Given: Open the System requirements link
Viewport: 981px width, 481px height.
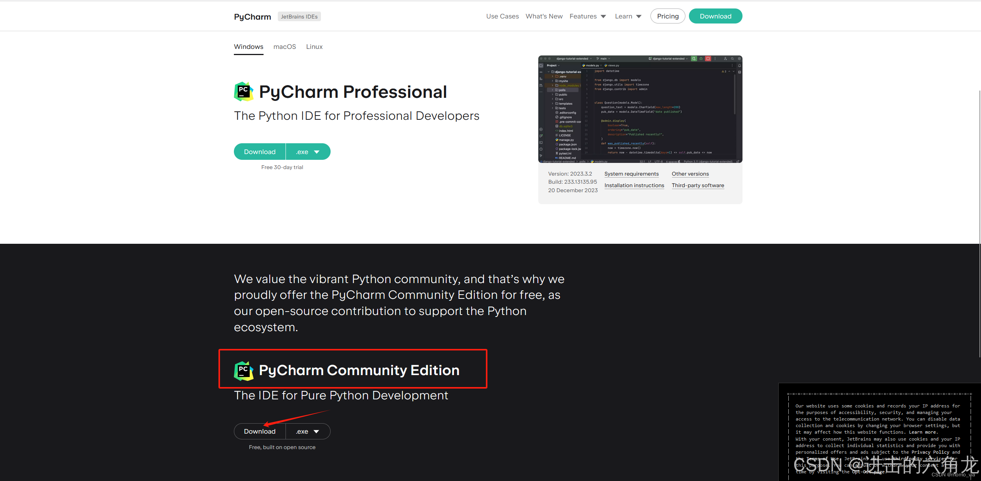Looking at the screenshot, I should [x=631, y=174].
